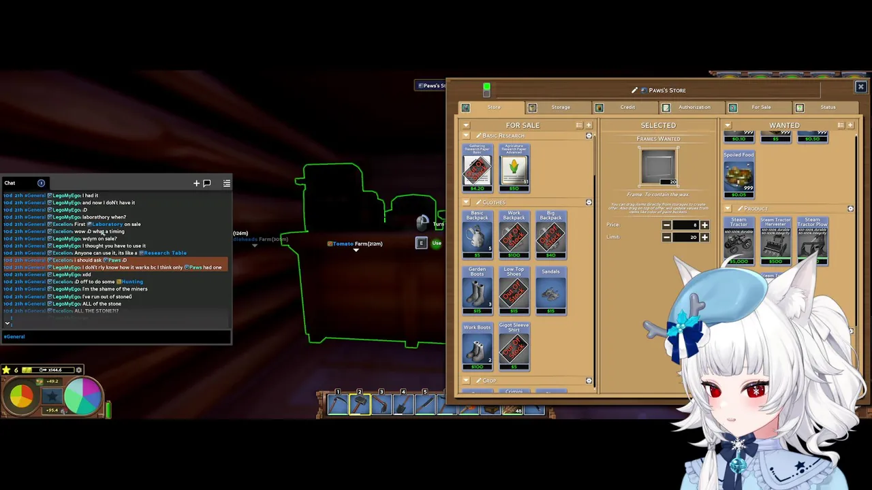The width and height of the screenshot is (872, 490).
Task: Click the food nutrition pie chart
Action: [20, 397]
